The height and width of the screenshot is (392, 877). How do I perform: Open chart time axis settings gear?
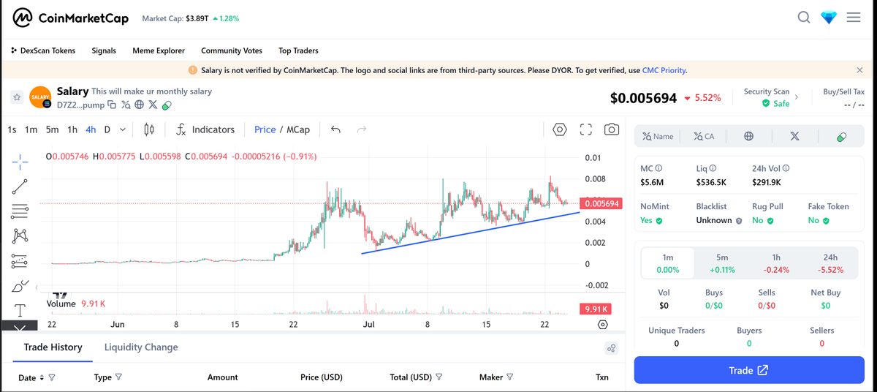pos(603,324)
